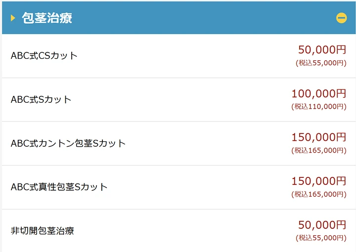The height and width of the screenshot is (252, 356).
Task: Click the 100,000円 price for ABC式Sカット
Action: (x=318, y=93)
